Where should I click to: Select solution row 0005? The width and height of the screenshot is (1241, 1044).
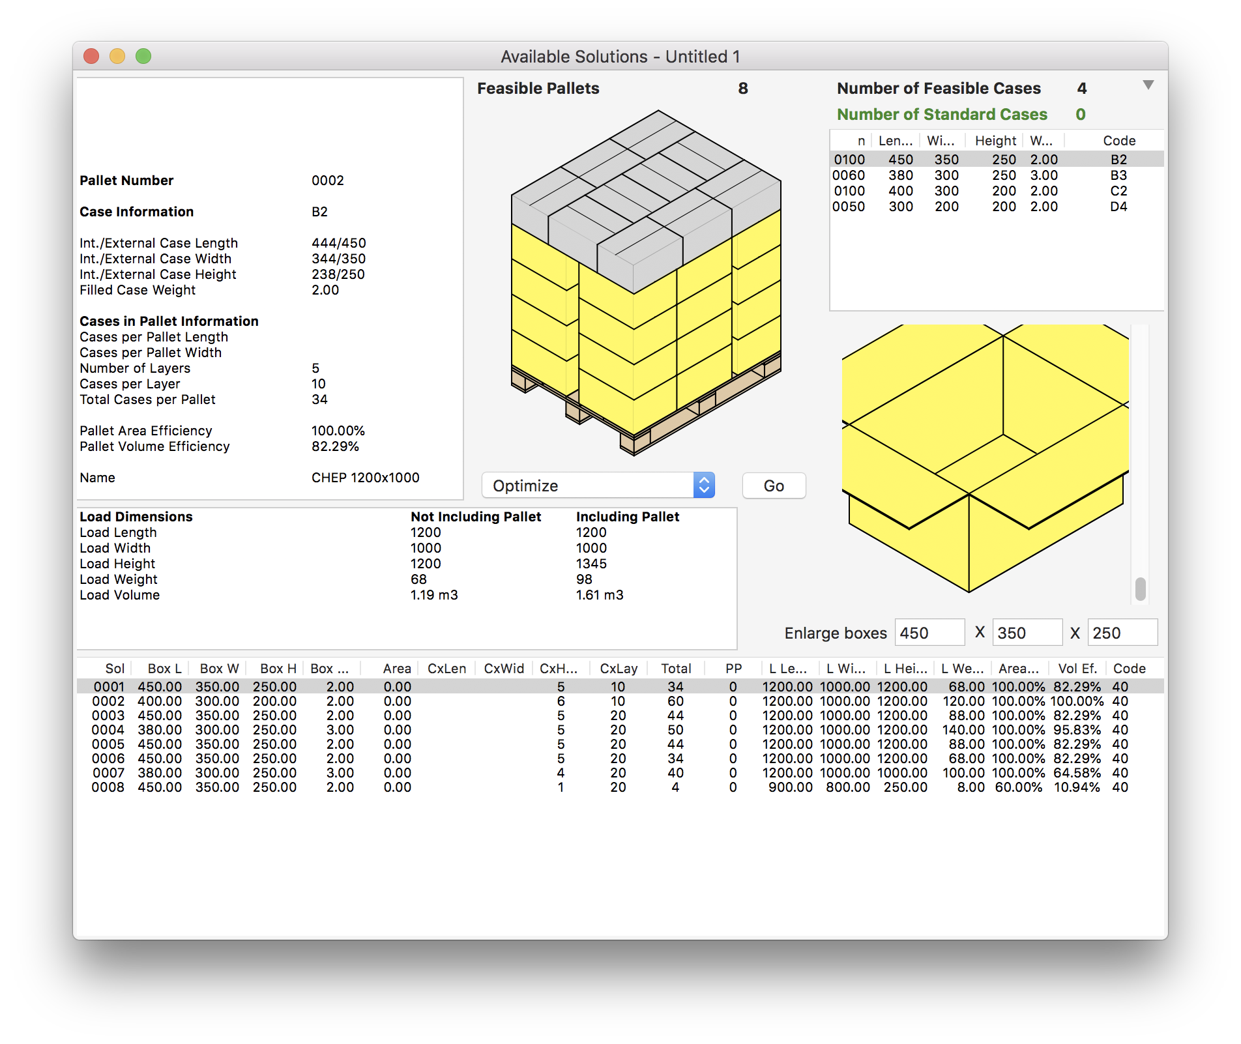(x=620, y=744)
